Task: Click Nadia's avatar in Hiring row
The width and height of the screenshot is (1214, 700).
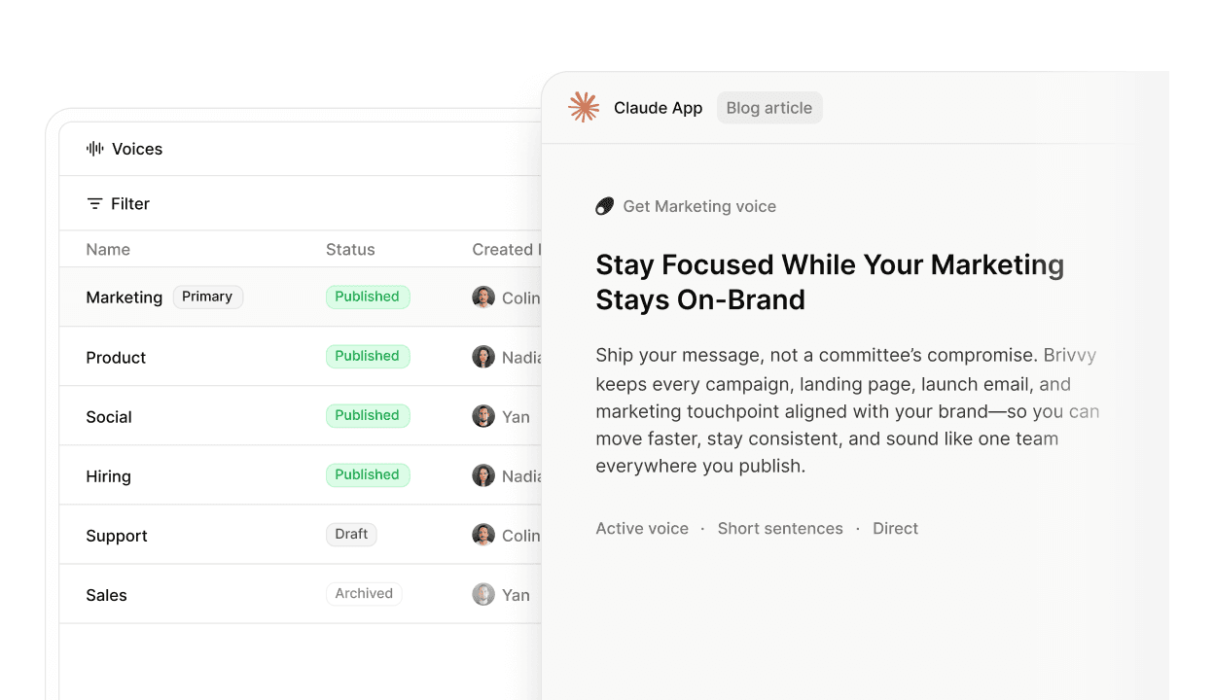Action: pos(483,475)
